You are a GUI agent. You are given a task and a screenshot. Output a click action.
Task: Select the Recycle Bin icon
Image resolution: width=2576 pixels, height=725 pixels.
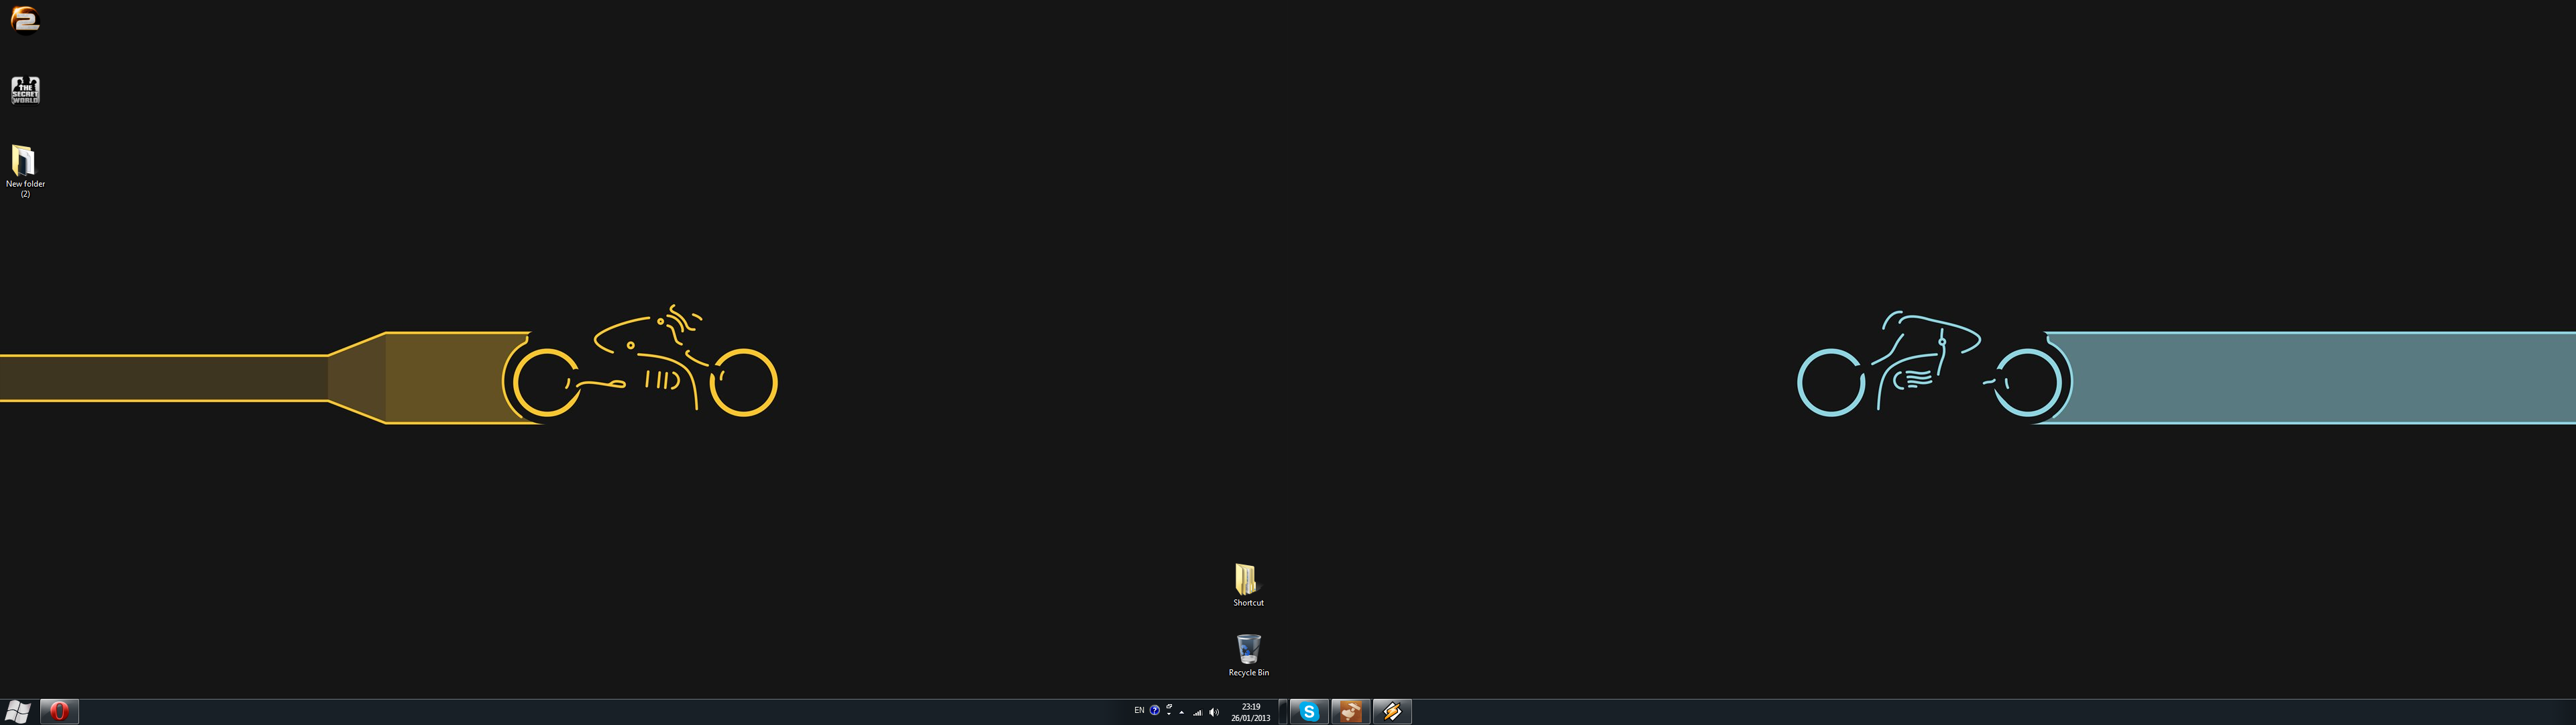click(x=1248, y=649)
